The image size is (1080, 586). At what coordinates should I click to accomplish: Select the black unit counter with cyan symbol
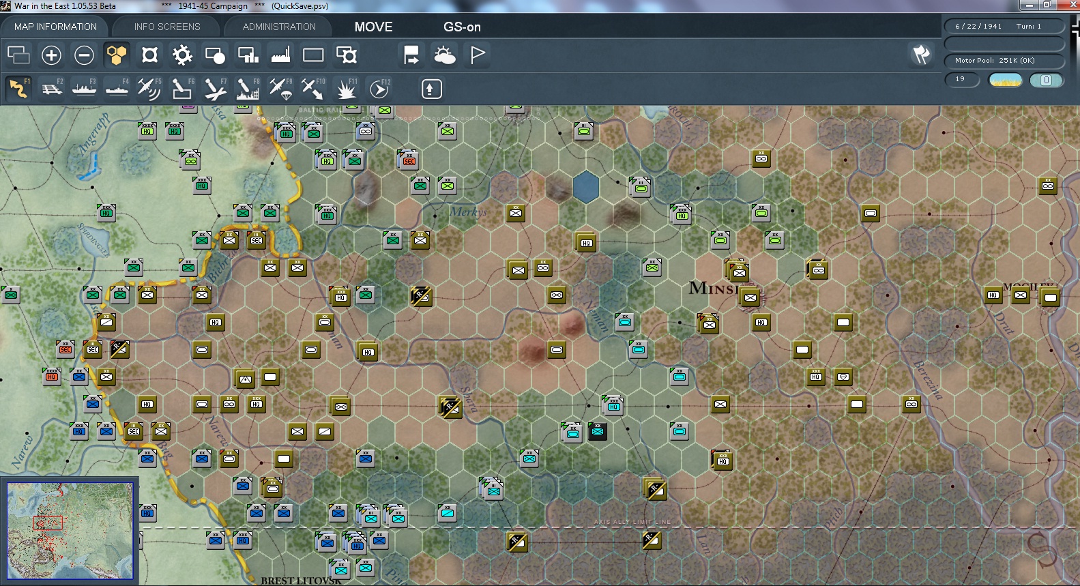click(598, 431)
